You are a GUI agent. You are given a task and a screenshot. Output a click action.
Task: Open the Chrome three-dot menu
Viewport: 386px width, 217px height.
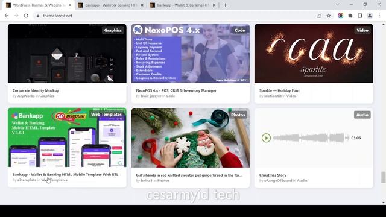[x=379, y=16]
